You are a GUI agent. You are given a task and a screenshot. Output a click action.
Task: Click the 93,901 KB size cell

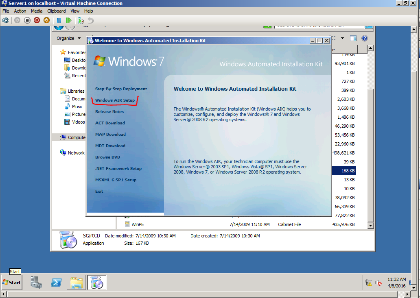coord(345,63)
